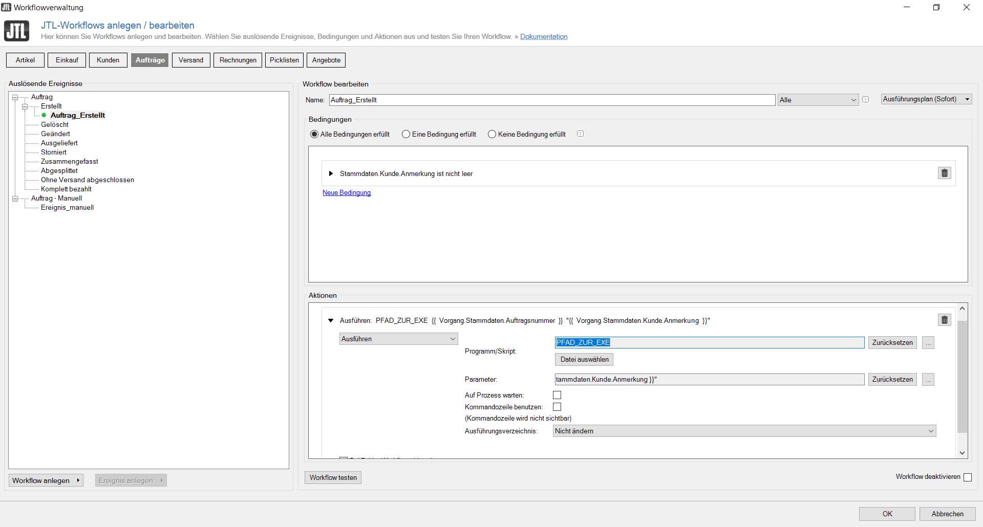
Task: Delete the Stammdaten.Kunde.Anmerkung condition with trash icon
Action: coord(945,173)
